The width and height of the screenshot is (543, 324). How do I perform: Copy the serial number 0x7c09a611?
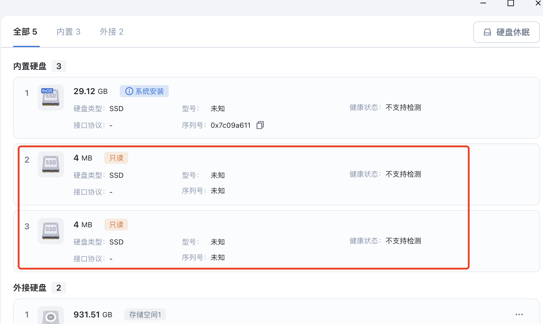coord(260,125)
